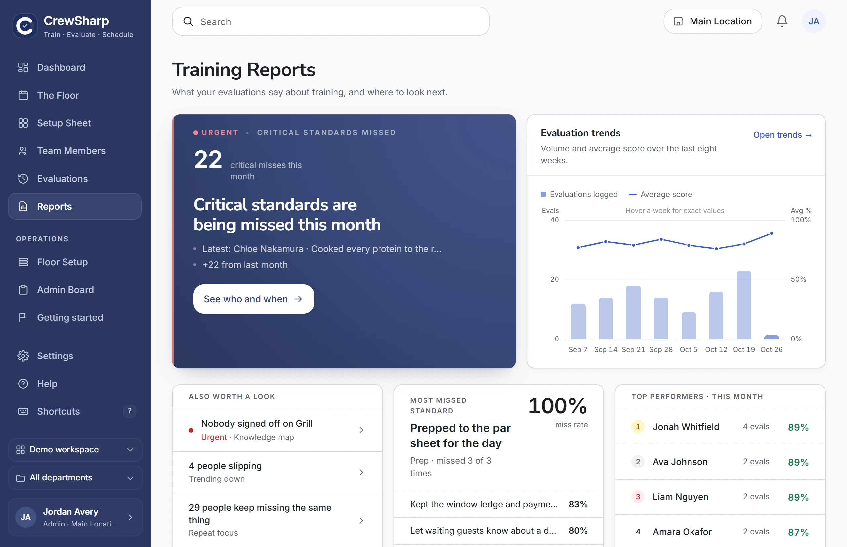Navigate to Evaluations

[x=75, y=179]
